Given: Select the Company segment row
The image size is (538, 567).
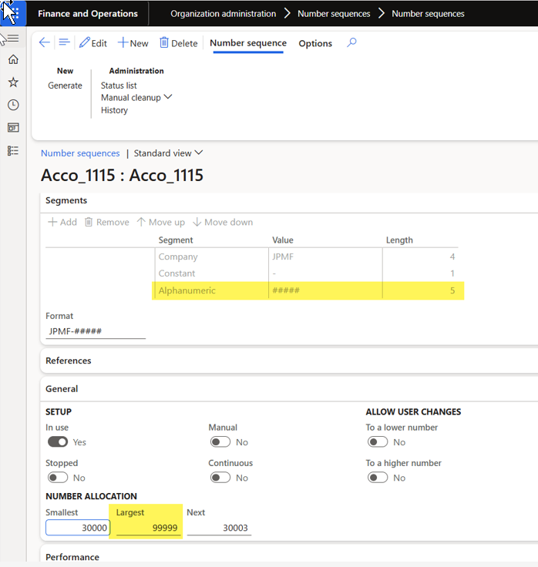Looking at the screenshot, I should (x=308, y=257).
